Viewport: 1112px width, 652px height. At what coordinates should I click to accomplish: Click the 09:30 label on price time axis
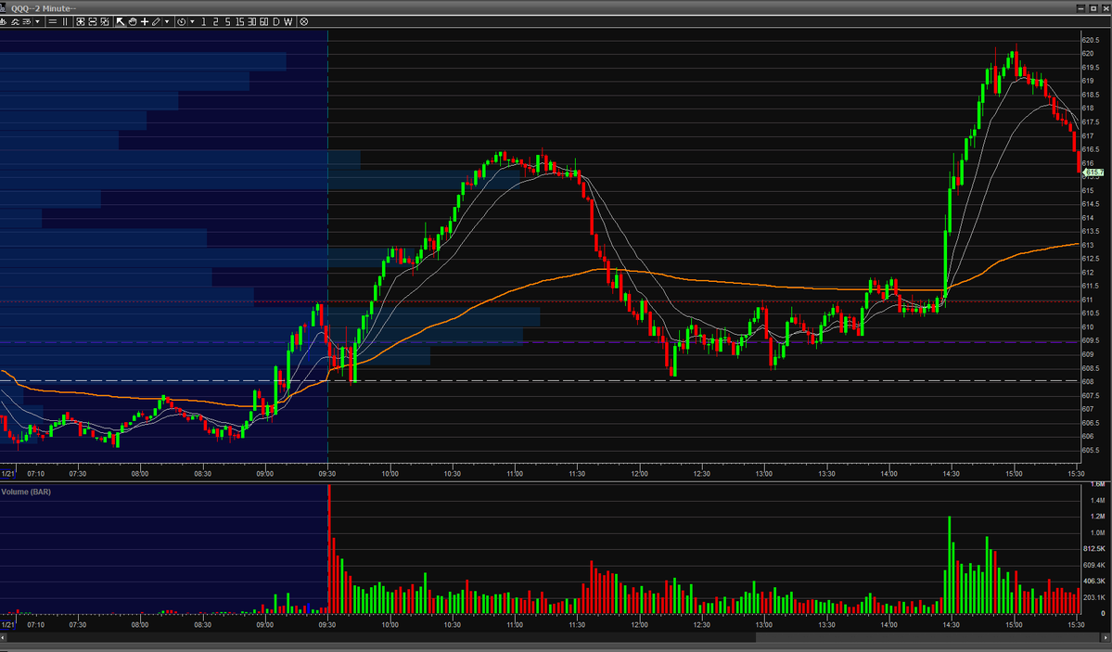(x=327, y=473)
